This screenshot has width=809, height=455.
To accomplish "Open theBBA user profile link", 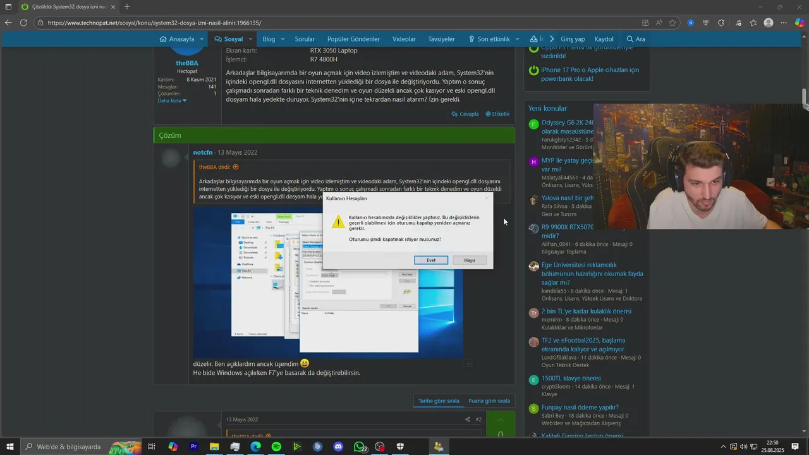I will (187, 63).
